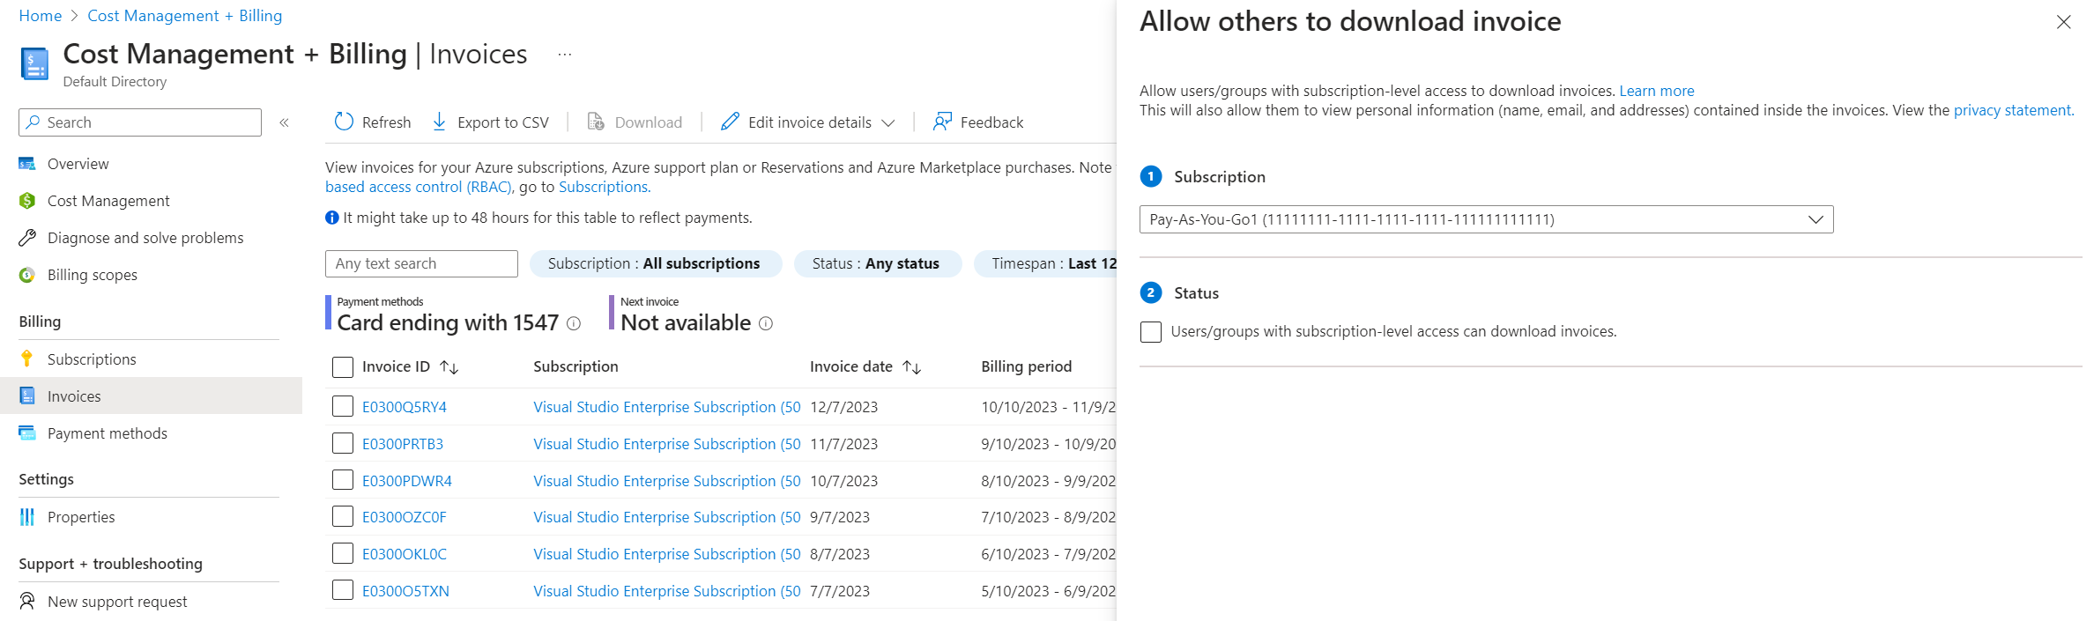Screen dimensions: 2094x621
Task: Select invoice E0300Q5RY4 checkbox
Action: pos(343,407)
